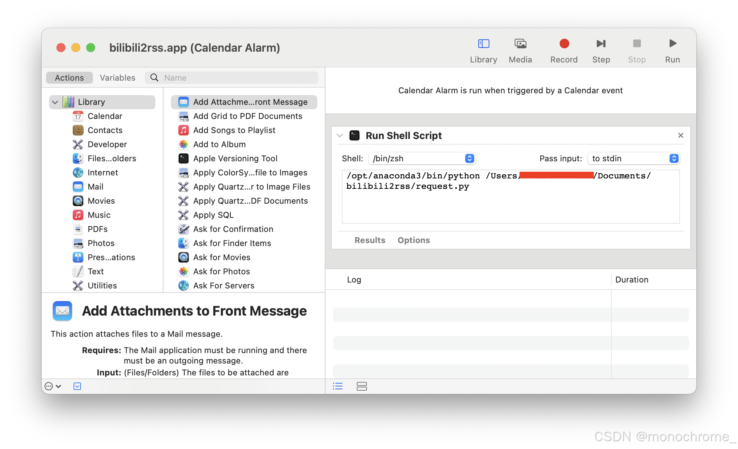Viewport: 738px width, 449px height.
Task: Select the Actions tab
Action: click(x=69, y=78)
